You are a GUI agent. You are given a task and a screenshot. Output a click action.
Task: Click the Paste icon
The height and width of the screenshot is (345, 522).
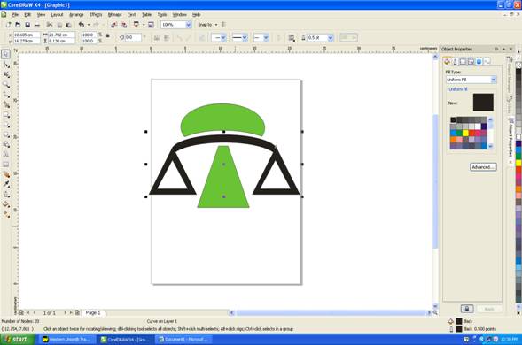coord(68,25)
